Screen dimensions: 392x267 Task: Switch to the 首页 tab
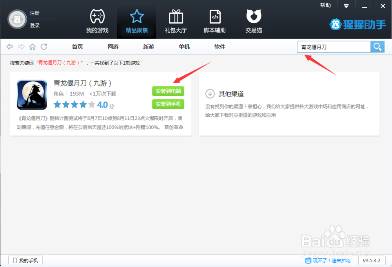click(77, 47)
